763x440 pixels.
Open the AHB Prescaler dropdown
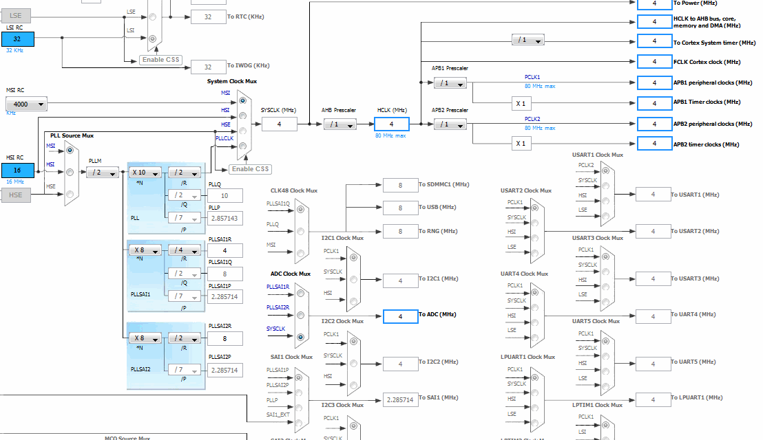click(x=339, y=124)
